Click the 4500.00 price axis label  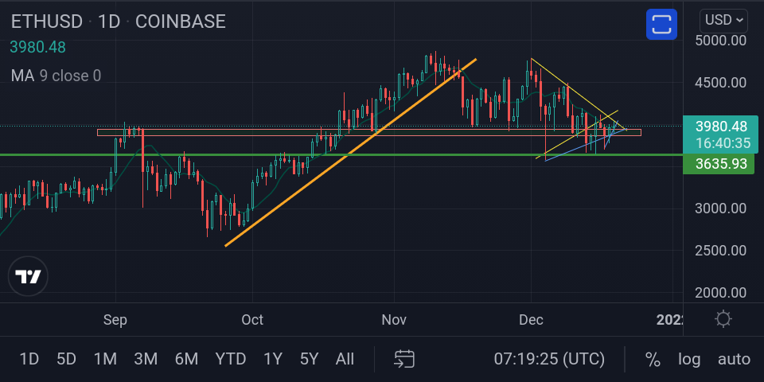(x=721, y=82)
